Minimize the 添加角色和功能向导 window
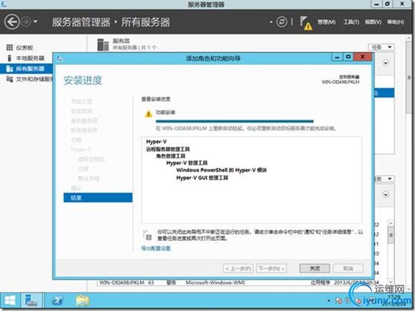 [337, 57]
